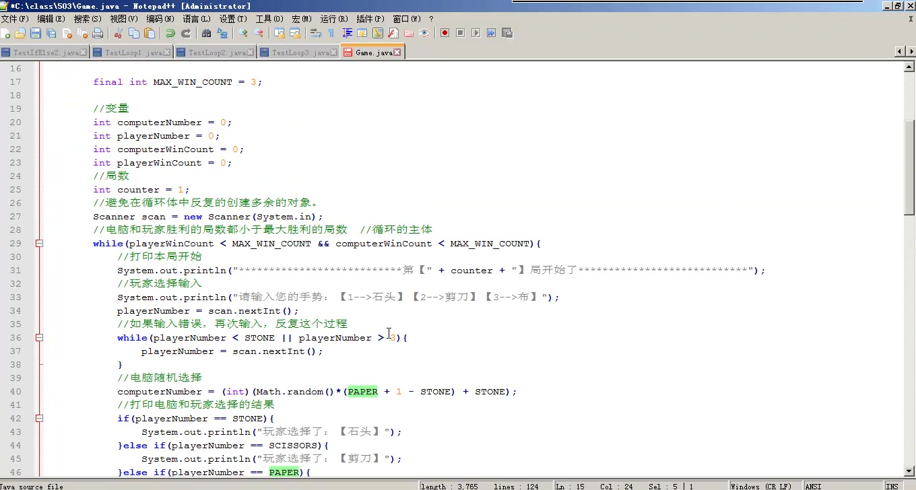Create a new file with the New toolbar icon
This screenshot has height=490, width=916.
click(5, 33)
